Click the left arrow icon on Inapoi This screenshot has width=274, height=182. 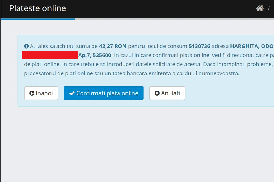32,93
